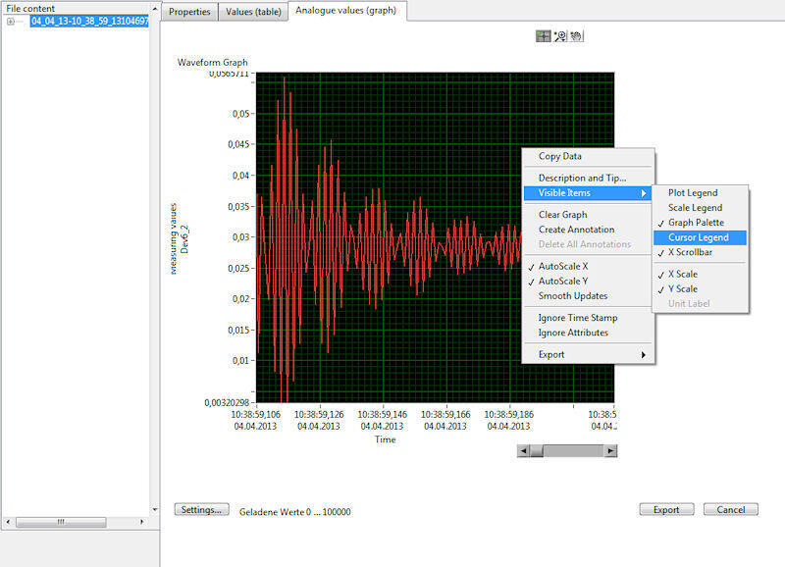This screenshot has height=567, width=785.
Task: Select the zoom tool in the graph palette
Action: [x=558, y=36]
